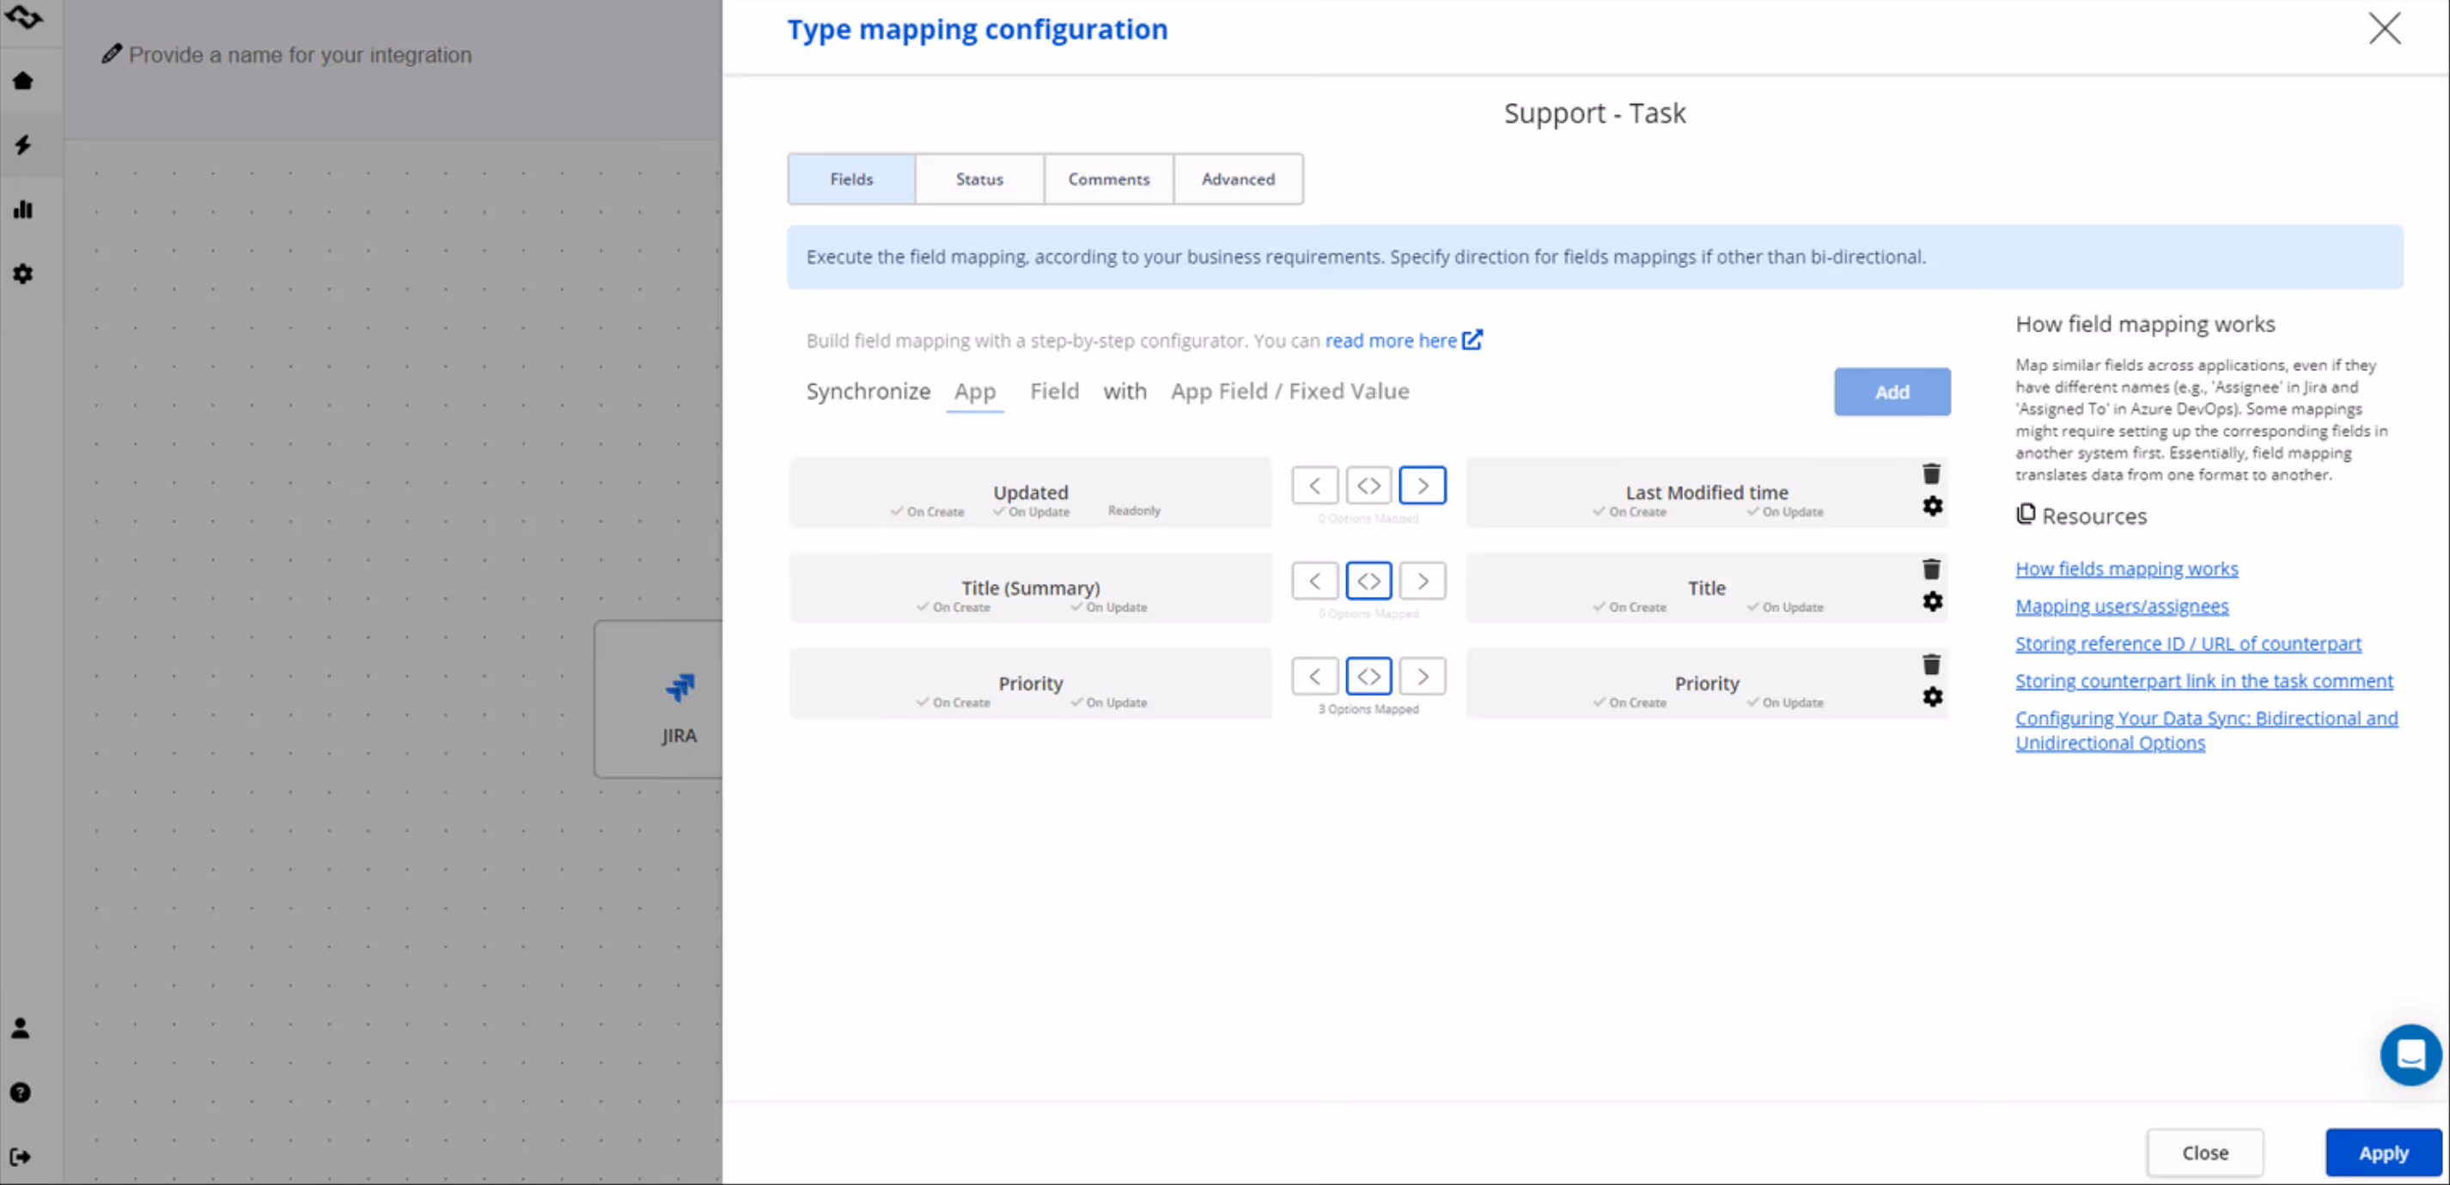Switch to the Advanced tab
Image resolution: width=2450 pixels, height=1185 pixels.
point(1237,179)
